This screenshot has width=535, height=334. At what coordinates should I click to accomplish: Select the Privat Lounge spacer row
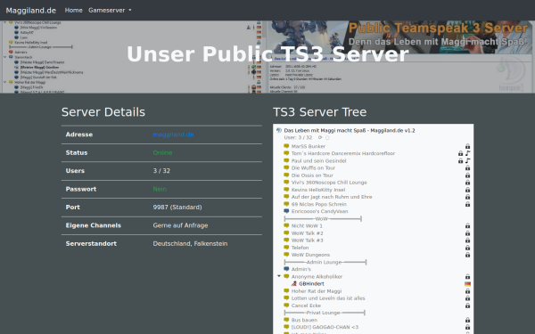(x=325, y=313)
